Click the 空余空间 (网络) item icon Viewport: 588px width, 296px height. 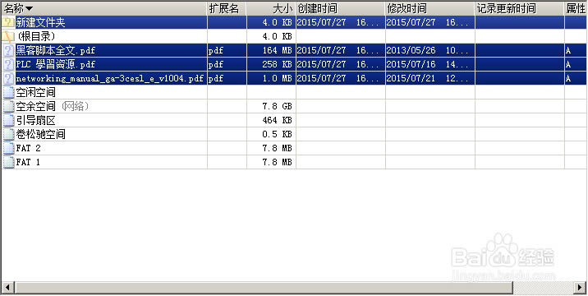(x=8, y=106)
